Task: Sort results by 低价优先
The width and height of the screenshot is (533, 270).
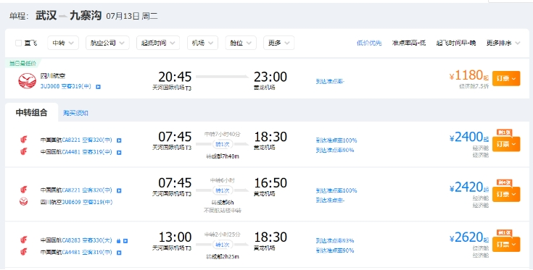Action: 369,43
